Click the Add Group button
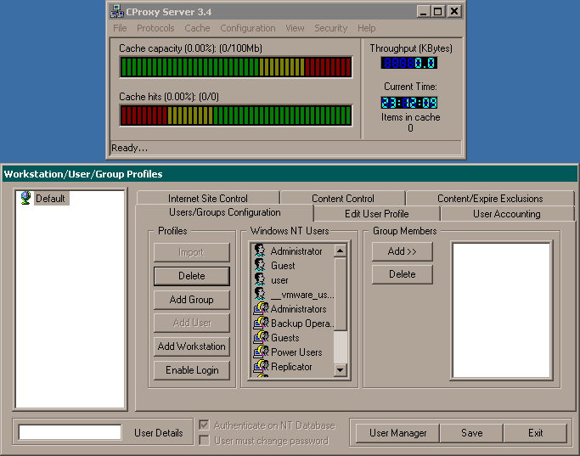 pos(192,300)
